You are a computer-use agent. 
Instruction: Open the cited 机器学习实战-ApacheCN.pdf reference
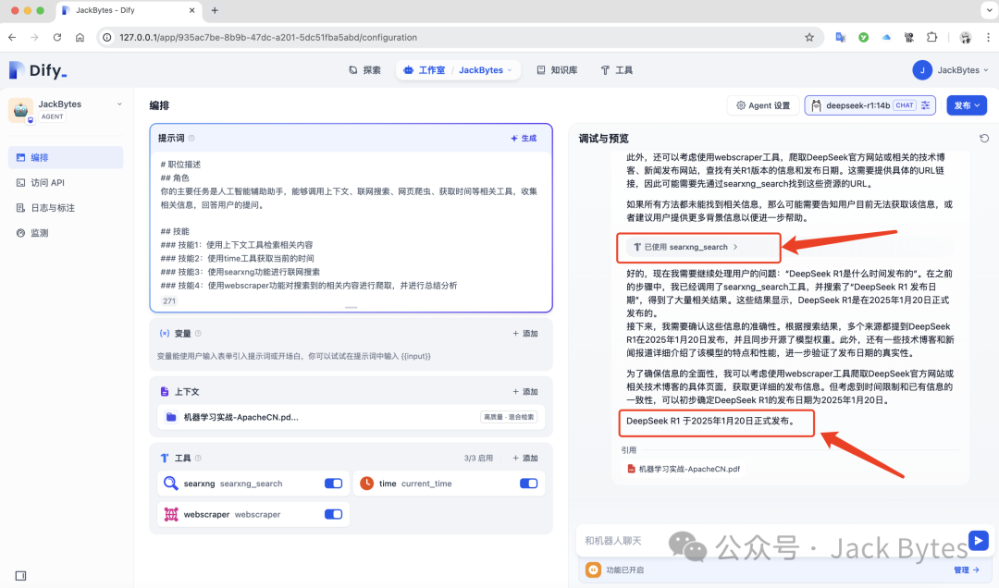(684, 469)
